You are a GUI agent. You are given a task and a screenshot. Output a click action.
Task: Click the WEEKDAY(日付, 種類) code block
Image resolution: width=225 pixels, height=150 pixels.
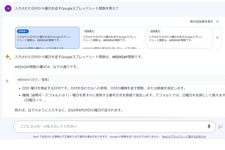click(x=120, y=80)
